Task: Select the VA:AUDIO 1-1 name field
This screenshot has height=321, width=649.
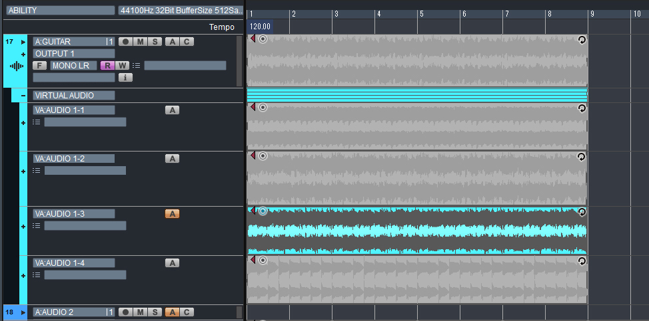Action: tap(74, 110)
